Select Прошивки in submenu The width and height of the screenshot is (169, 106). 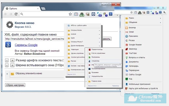coord(105,72)
